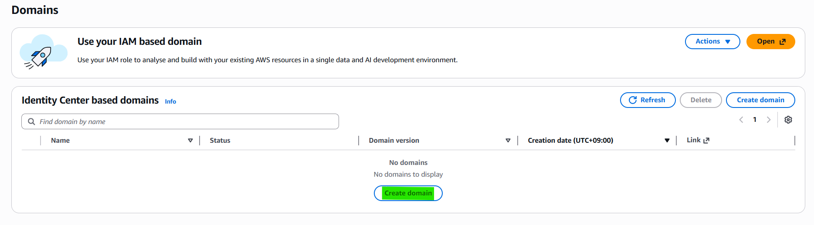Click the Domains page title
Screen dimensions: 814x225
click(35, 10)
